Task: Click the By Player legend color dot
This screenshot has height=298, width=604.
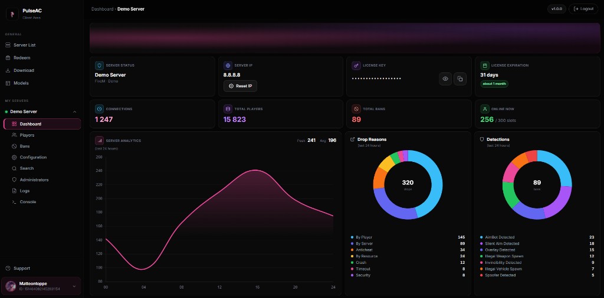Action: click(352, 237)
